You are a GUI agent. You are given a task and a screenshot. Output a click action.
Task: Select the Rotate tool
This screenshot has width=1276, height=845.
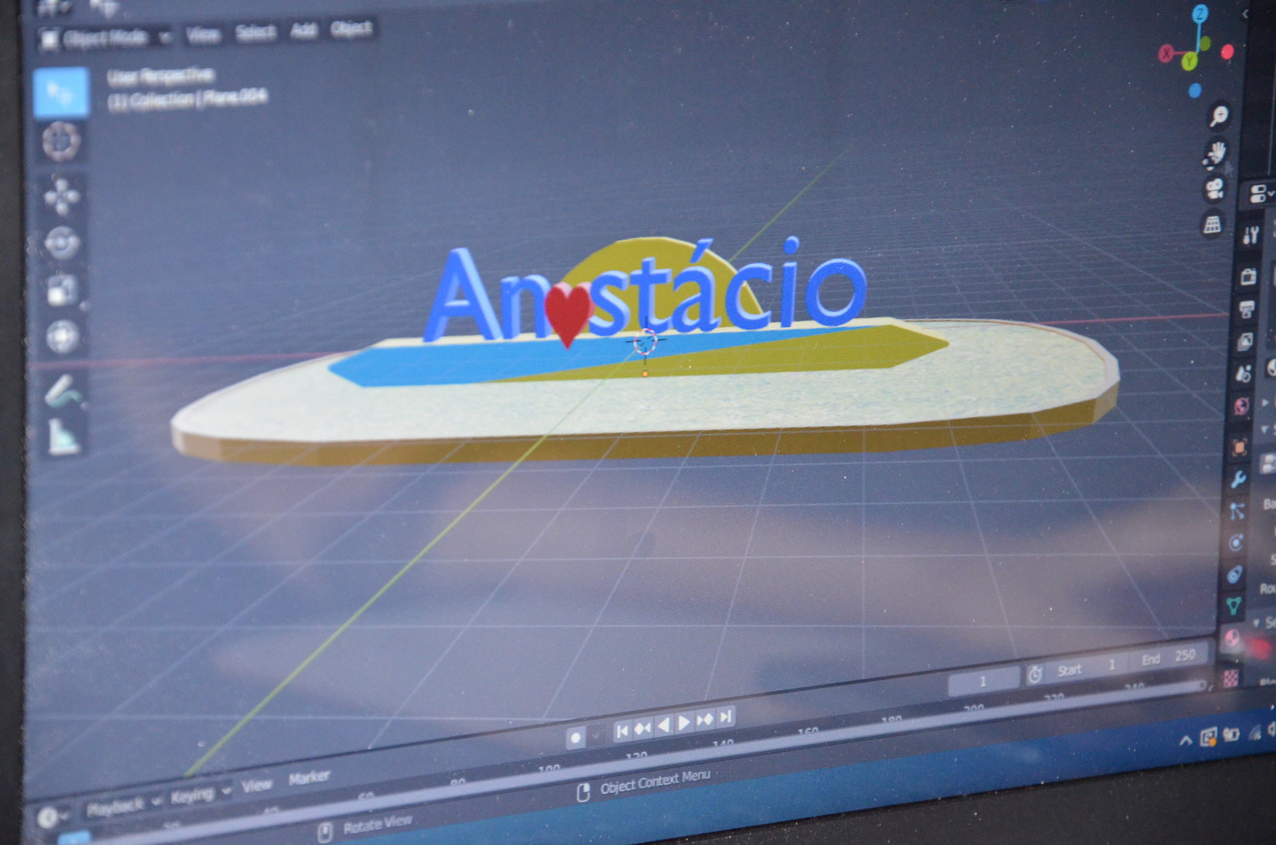coord(62,242)
